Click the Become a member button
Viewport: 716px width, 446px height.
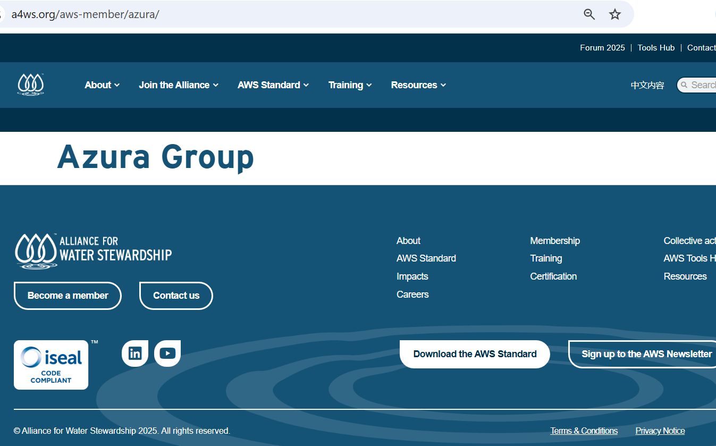(68, 296)
